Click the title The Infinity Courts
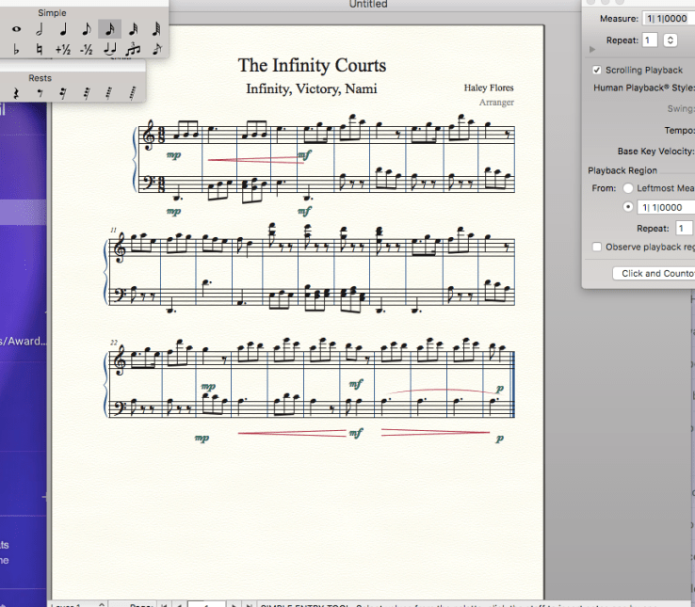Image resolution: width=695 pixels, height=607 pixels. [312, 65]
